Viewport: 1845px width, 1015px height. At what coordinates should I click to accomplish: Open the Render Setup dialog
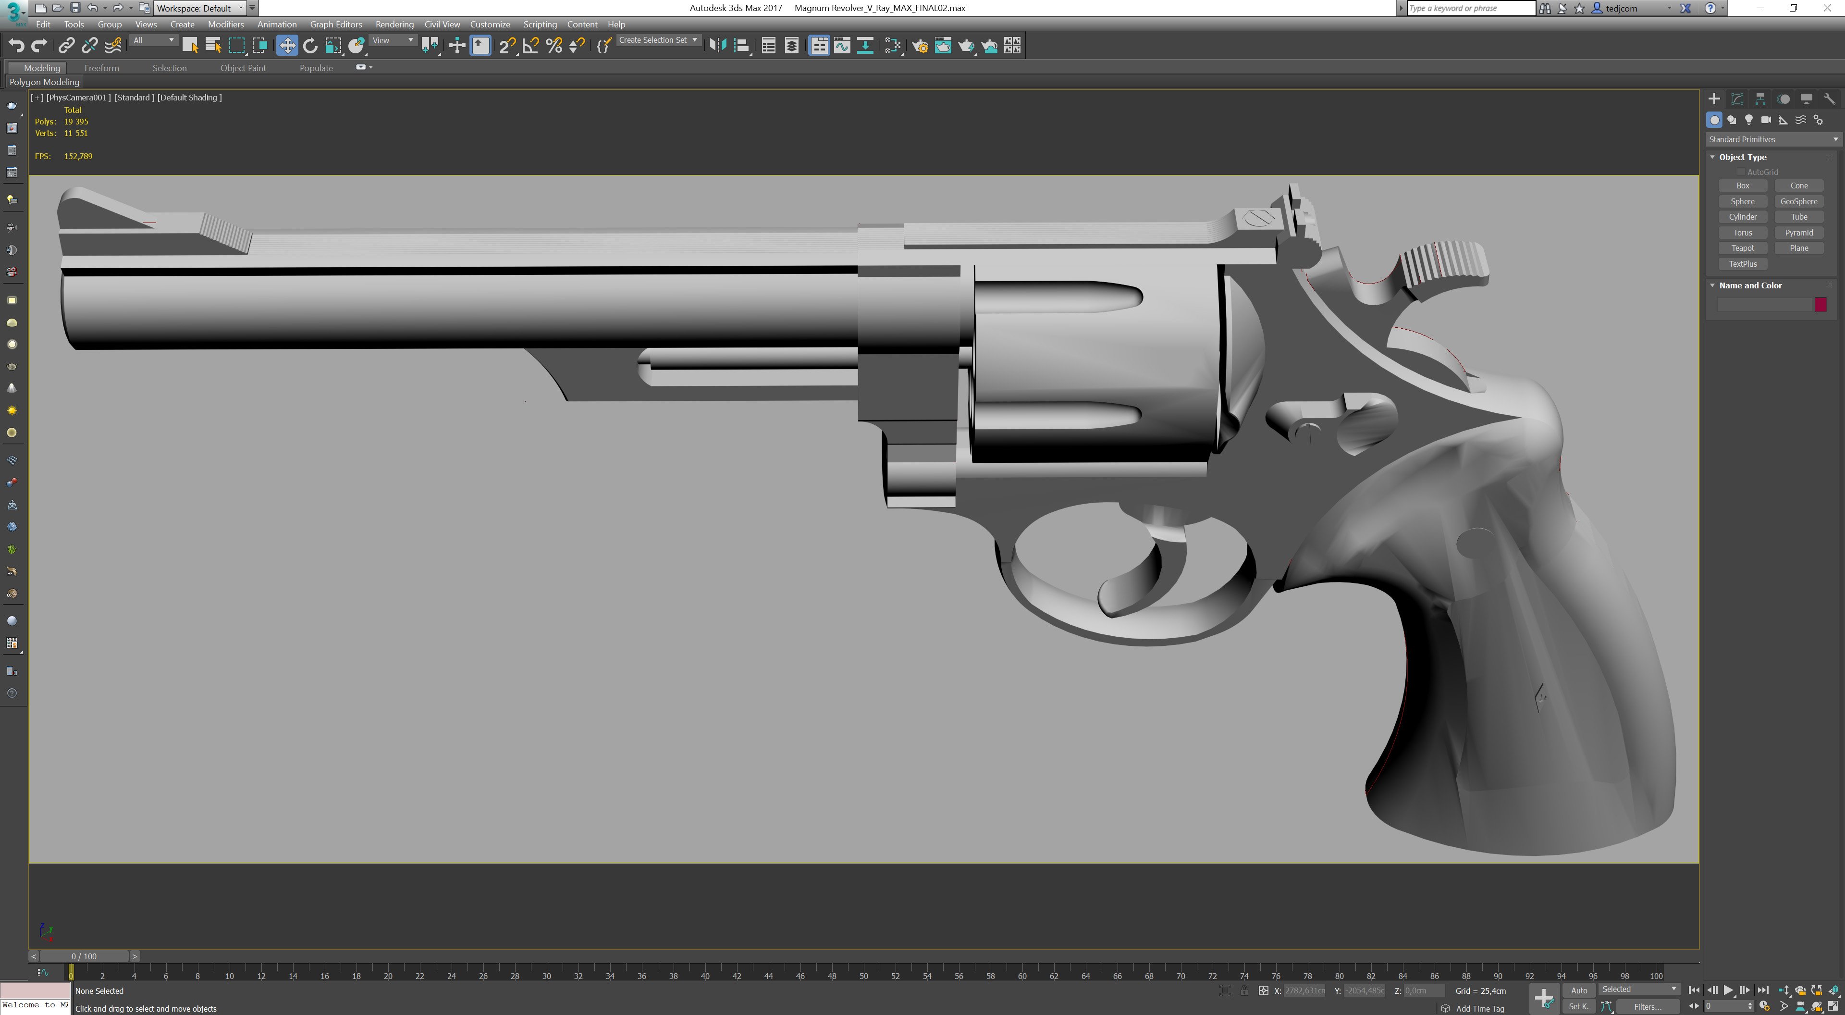[921, 45]
